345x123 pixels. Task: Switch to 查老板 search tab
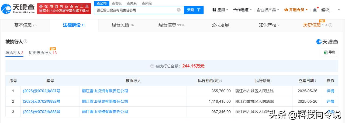pyautogui.click(x=117, y=3)
